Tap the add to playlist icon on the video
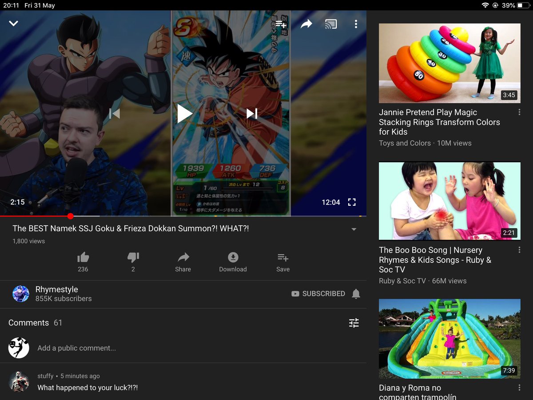This screenshot has width=533, height=400. click(281, 24)
